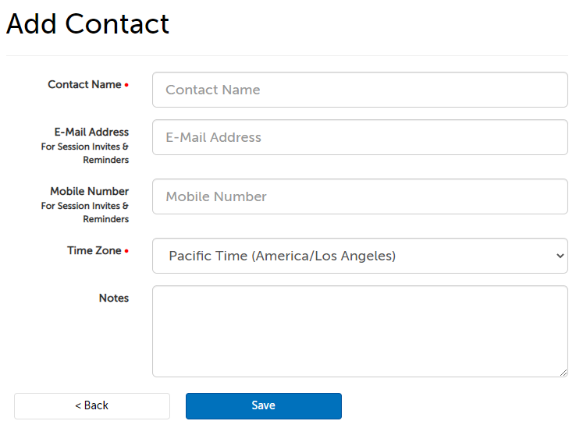Focus the E-Mail Address text box
Image resolution: width=583 pixels, height=428 pixels.
point(359,137)
